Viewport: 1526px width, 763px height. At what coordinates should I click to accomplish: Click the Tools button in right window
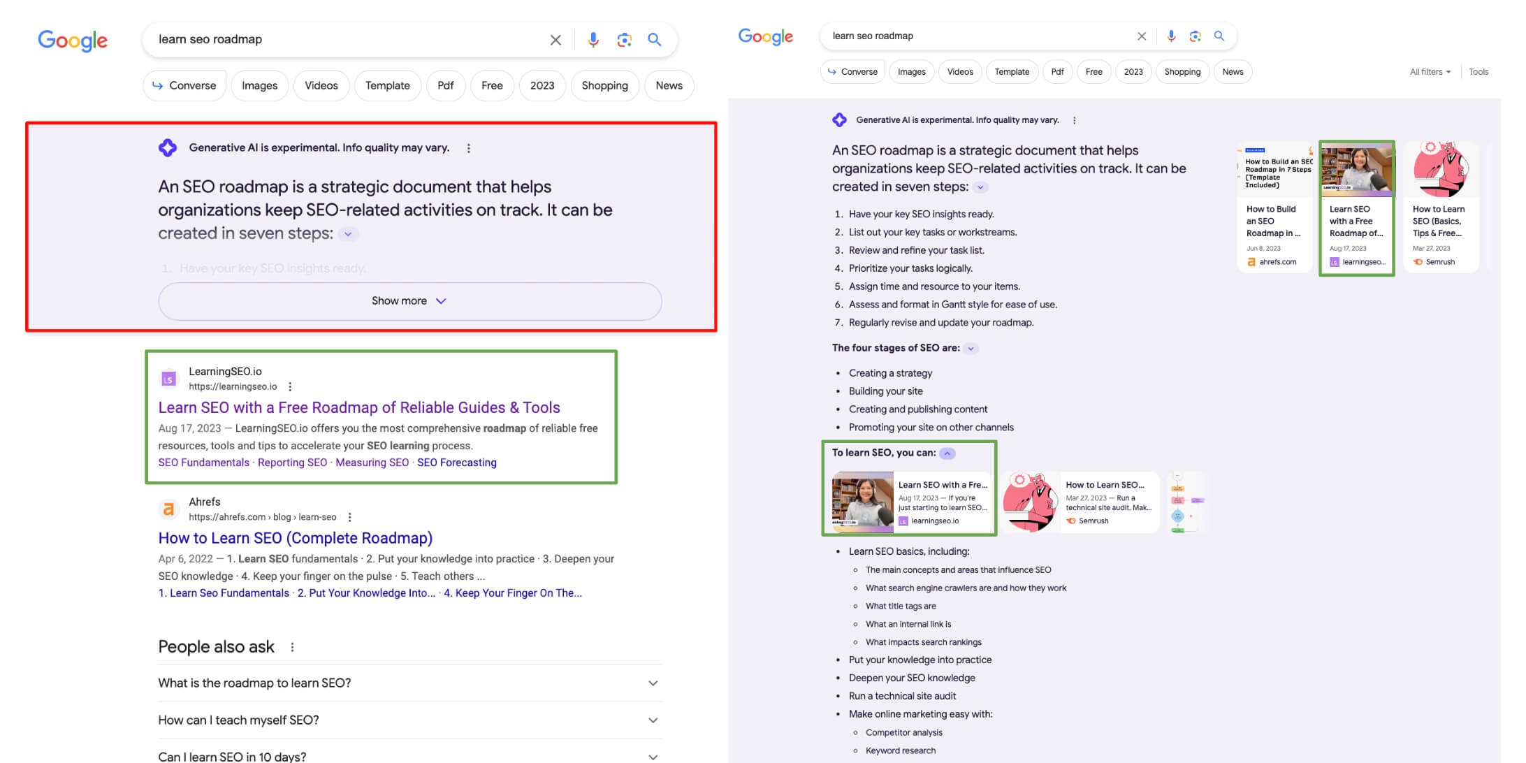1478,72
